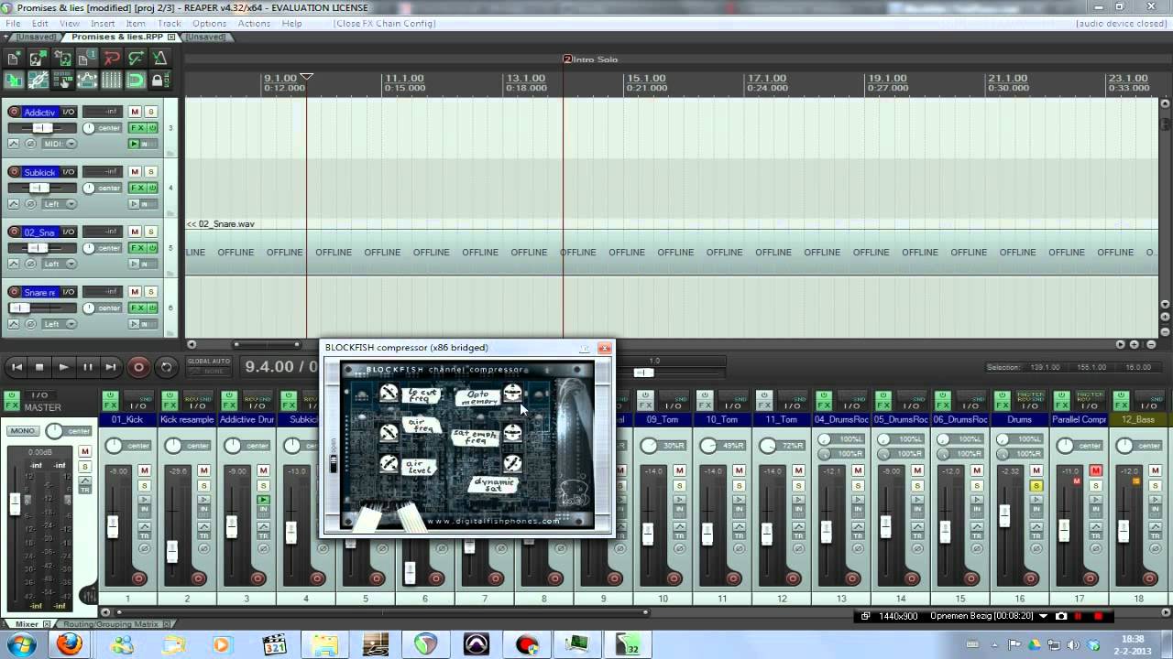Toggle the transport Repeat loop button
This screenshot has height=659, width=1173.
coord(166,367)
